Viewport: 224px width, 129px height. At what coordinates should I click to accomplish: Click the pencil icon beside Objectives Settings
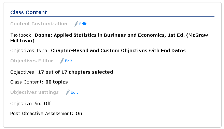point(68,92)
